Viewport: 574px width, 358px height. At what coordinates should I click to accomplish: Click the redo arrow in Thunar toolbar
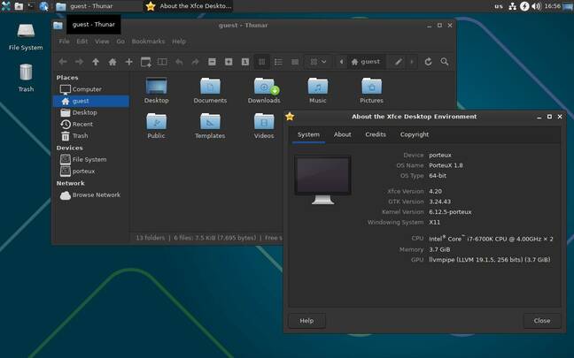click(x=196, y=62)
